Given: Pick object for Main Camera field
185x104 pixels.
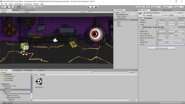Looking at the screenshot, I should click(x=184, y=34).
